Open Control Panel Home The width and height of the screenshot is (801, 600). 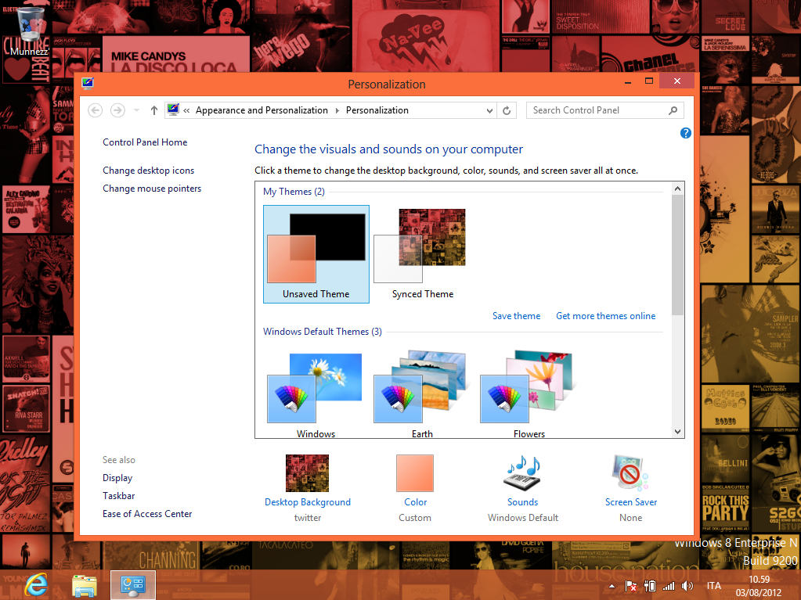coord(145,142)
